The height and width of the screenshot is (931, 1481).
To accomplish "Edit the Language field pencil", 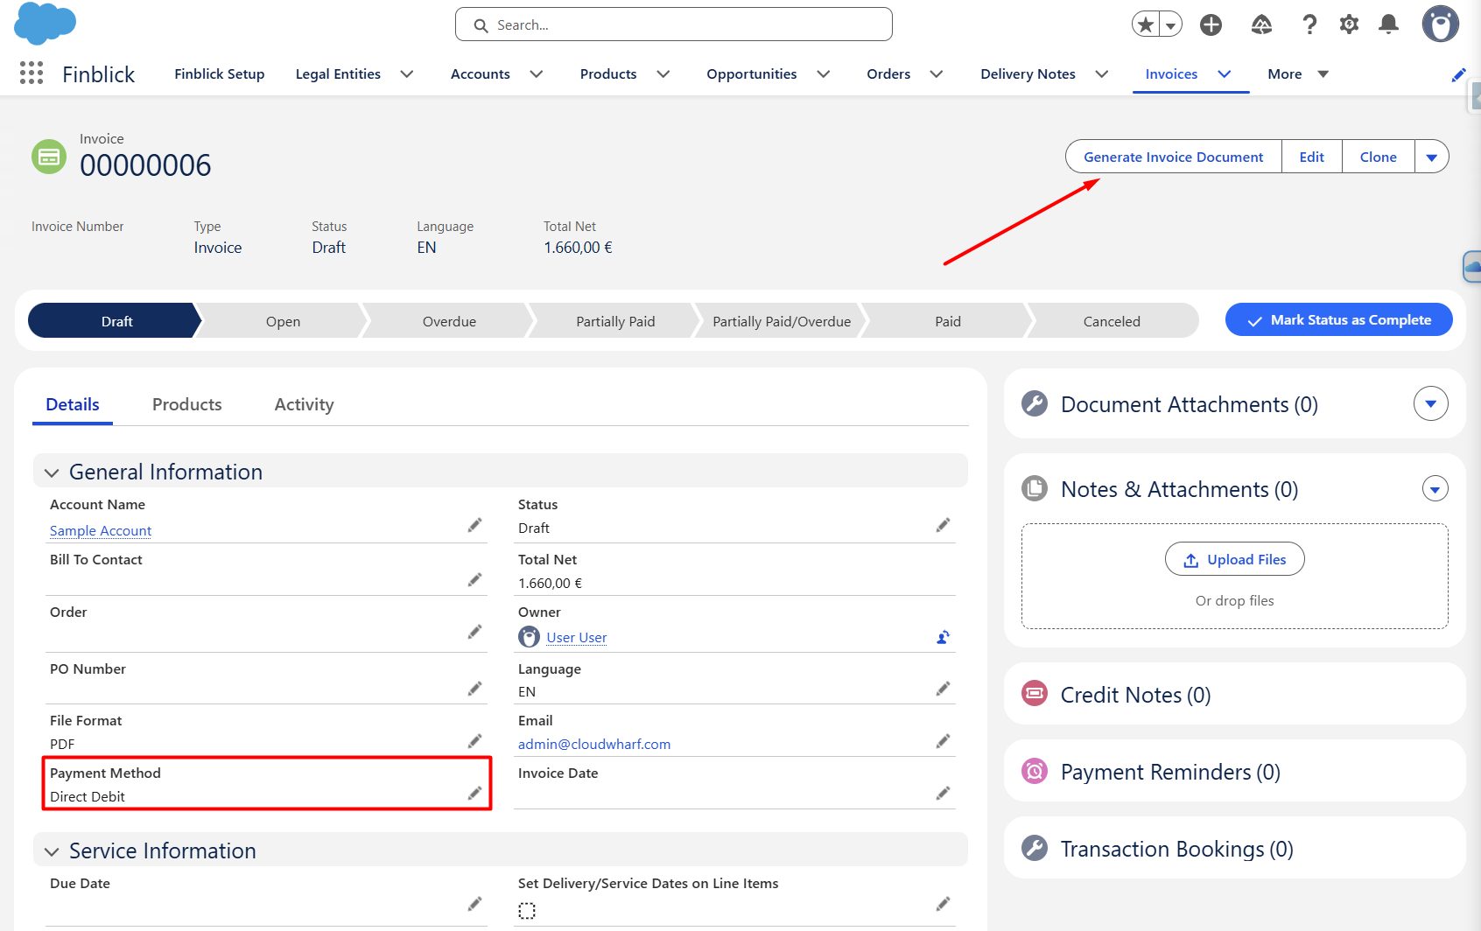I will (943, 689).
